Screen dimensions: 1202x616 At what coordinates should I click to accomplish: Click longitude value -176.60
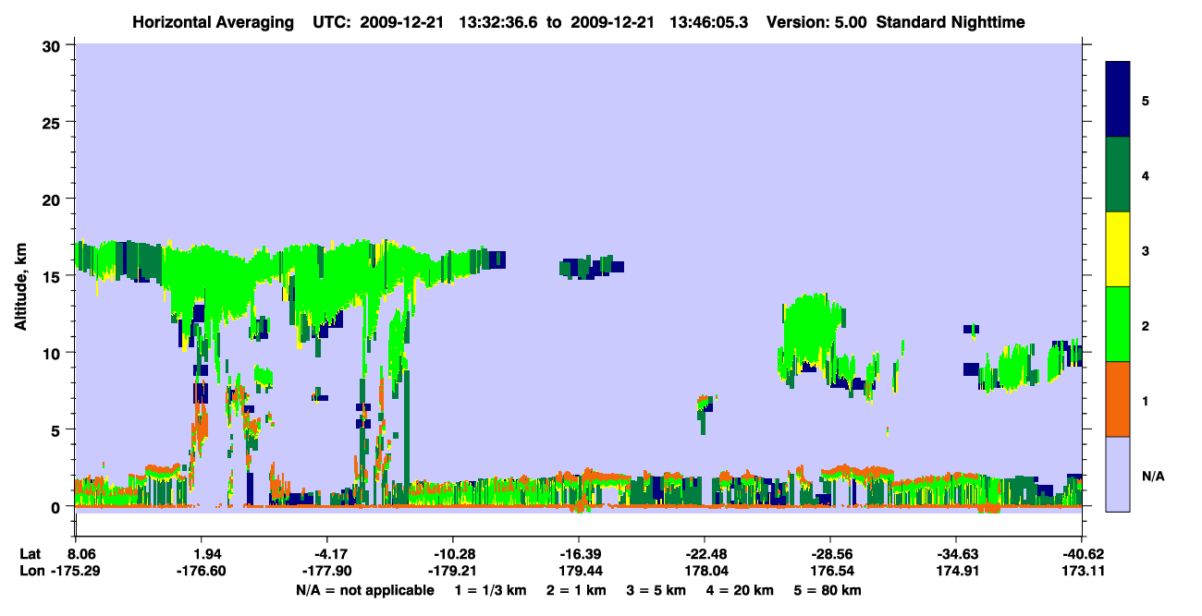point(201,572)
